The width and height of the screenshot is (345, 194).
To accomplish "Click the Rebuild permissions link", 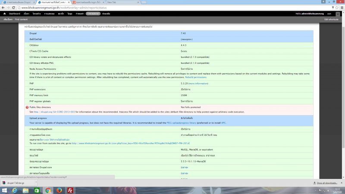I will [196, 77].
